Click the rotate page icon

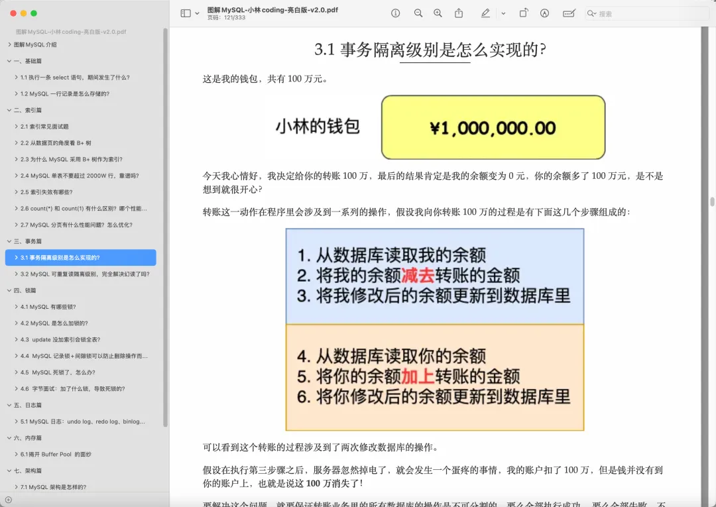[x=523, y=13]
